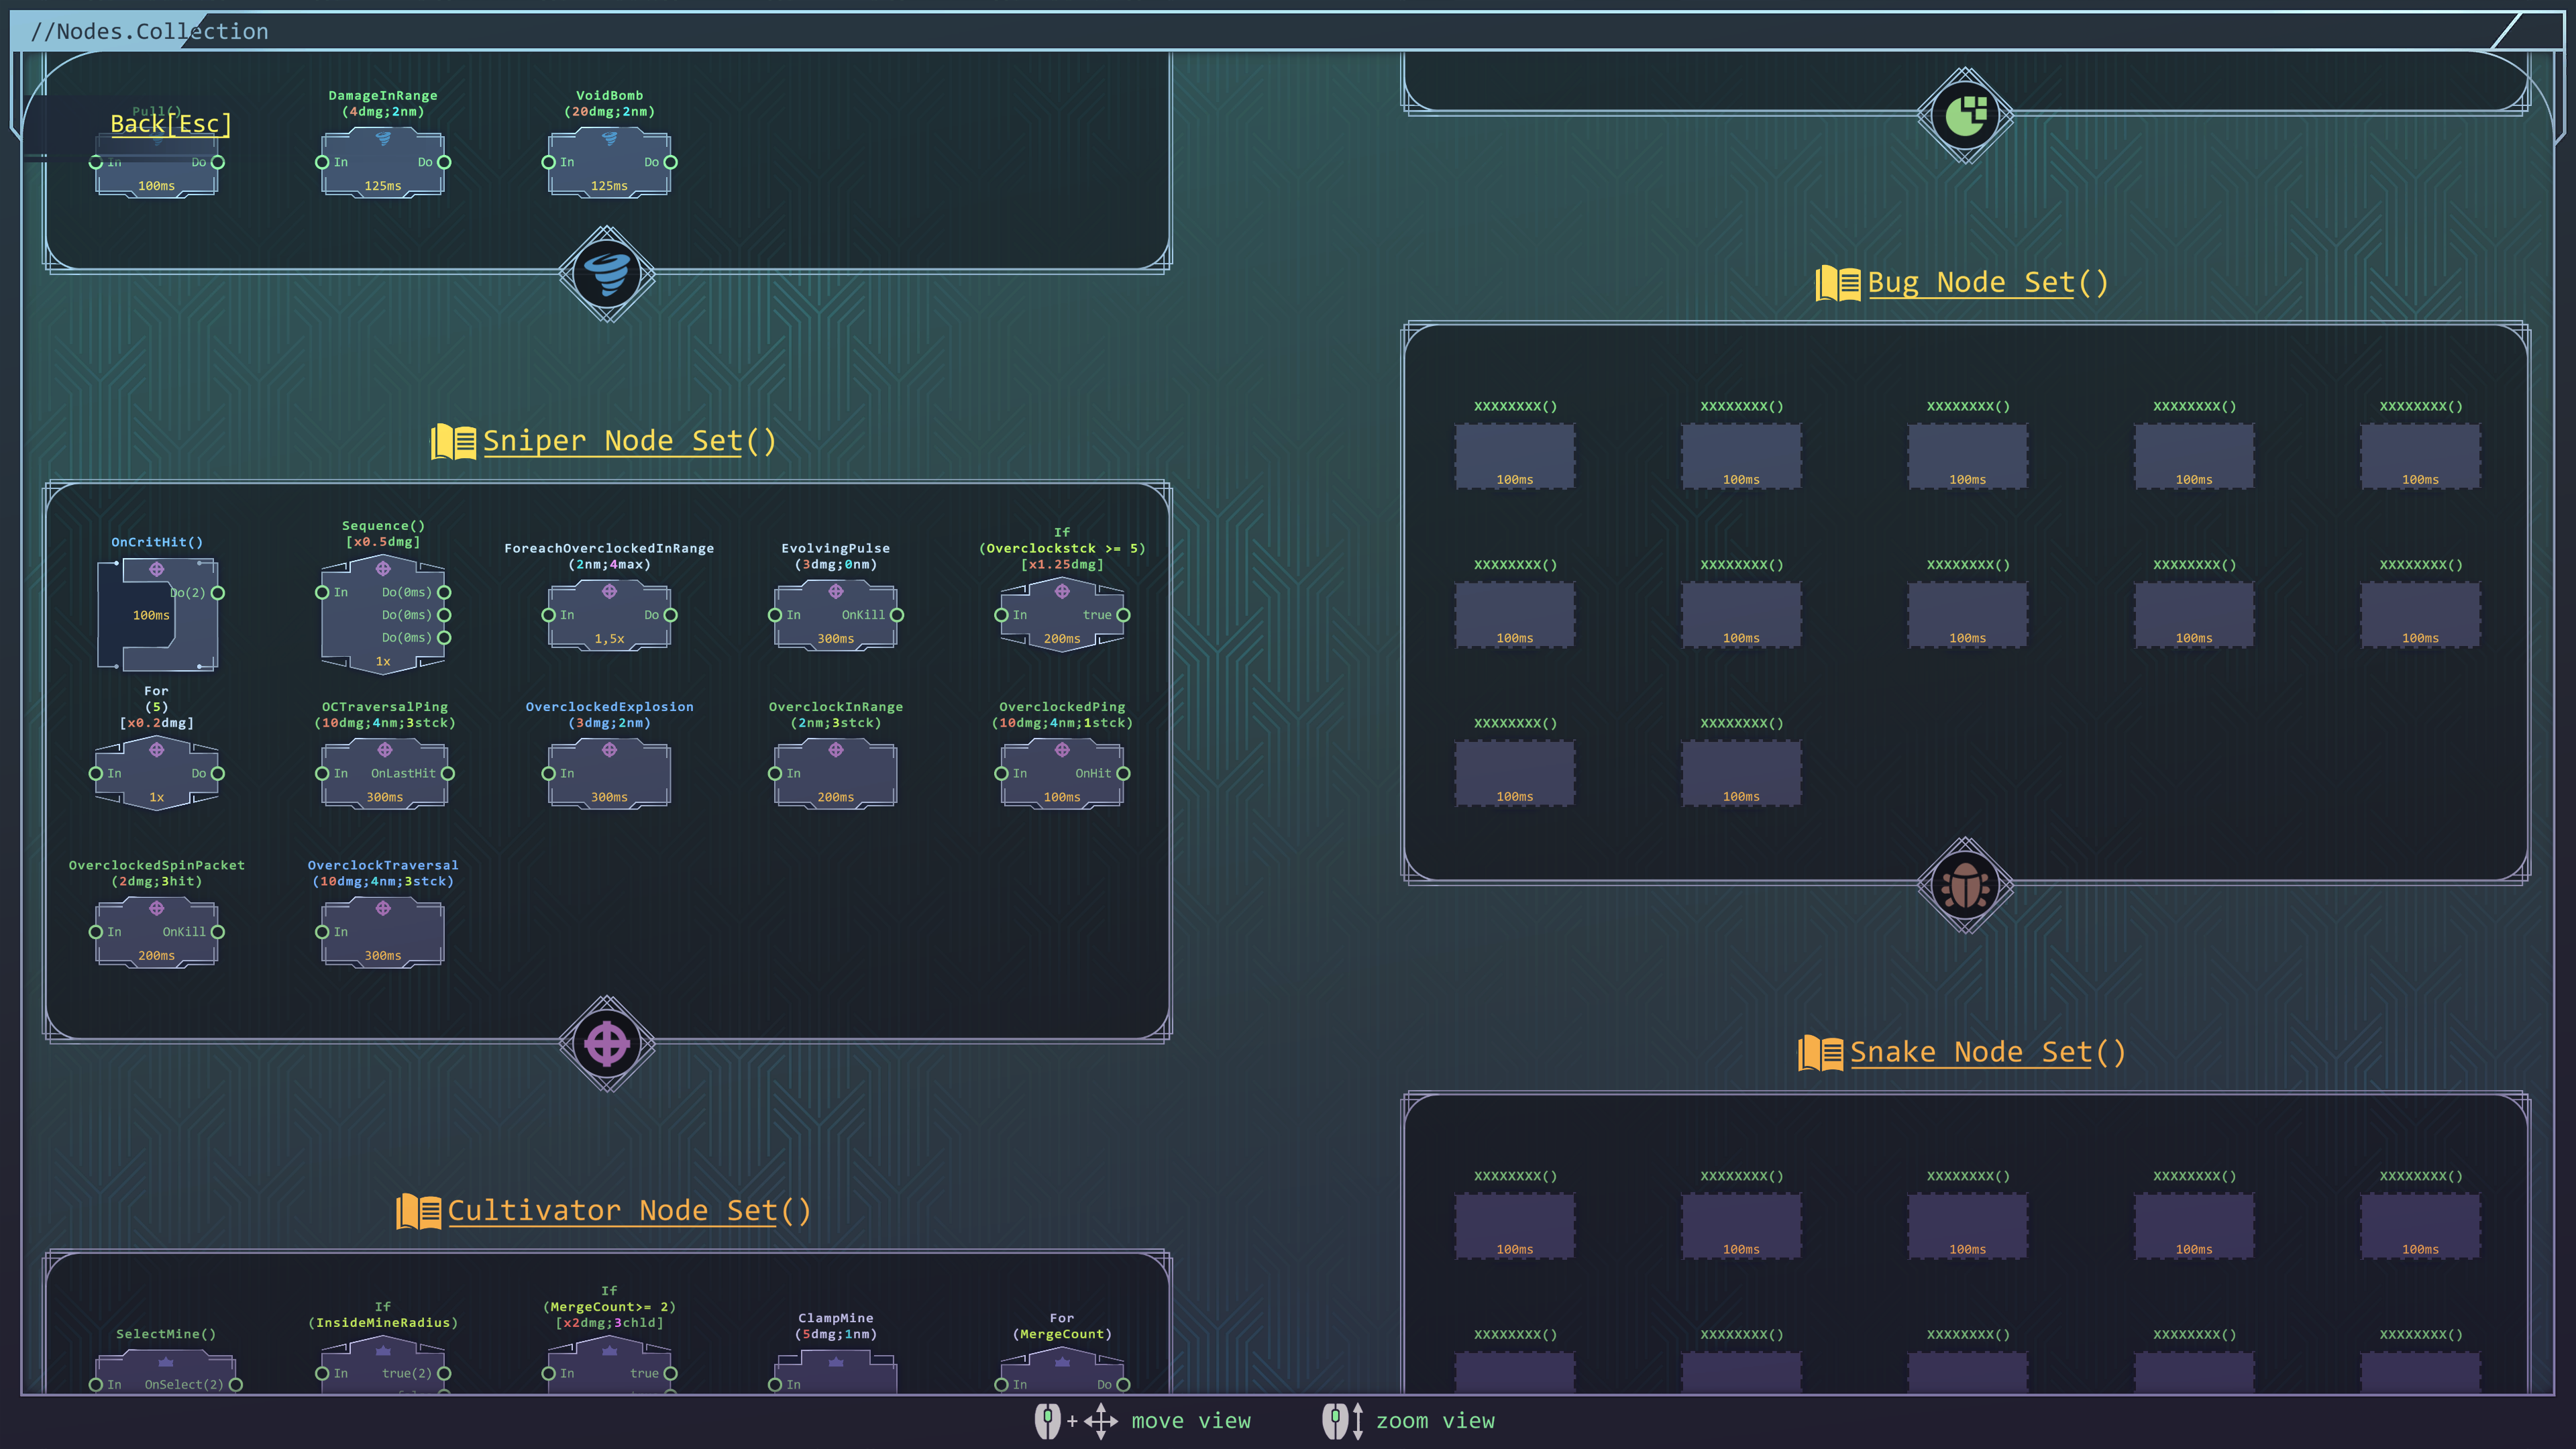The image size is (2576, 1449).
Task: Select the OnCritHit() node
Action: click(x=157, y=614)
